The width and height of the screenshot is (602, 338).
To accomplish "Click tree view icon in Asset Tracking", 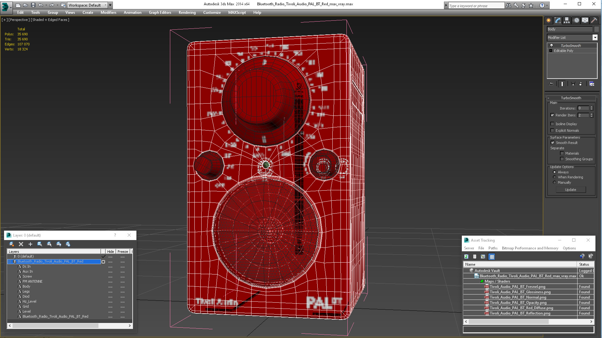I will tap(483, 257).
